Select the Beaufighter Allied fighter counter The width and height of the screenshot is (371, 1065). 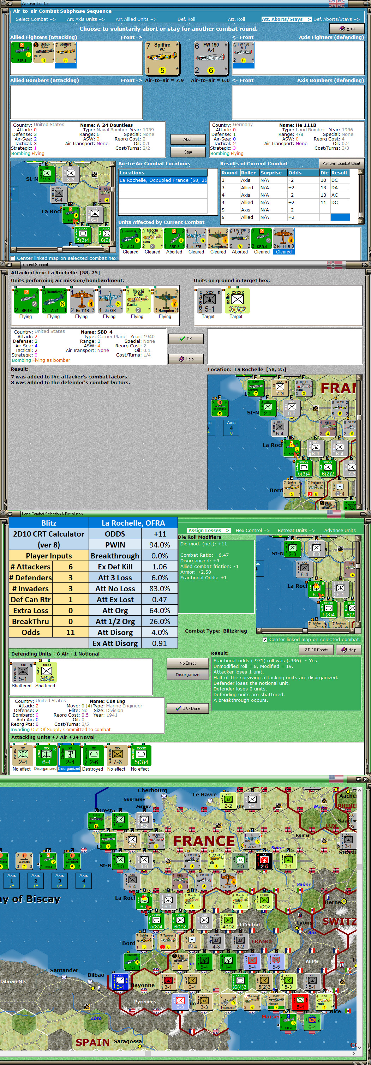pyautogui.click(x=43, y=53)
